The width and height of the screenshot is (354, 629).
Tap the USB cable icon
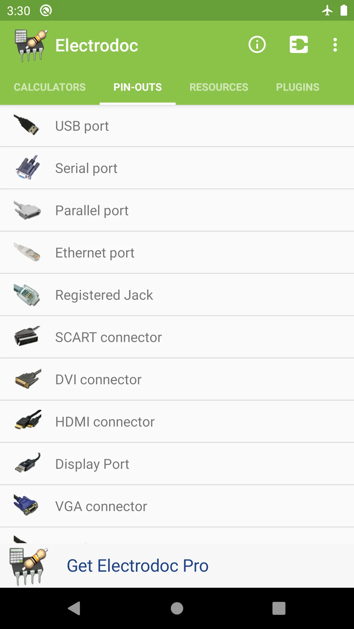click(27, 126)
